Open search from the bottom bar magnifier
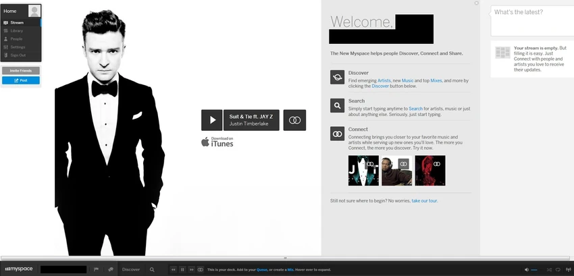 (152, 269)
